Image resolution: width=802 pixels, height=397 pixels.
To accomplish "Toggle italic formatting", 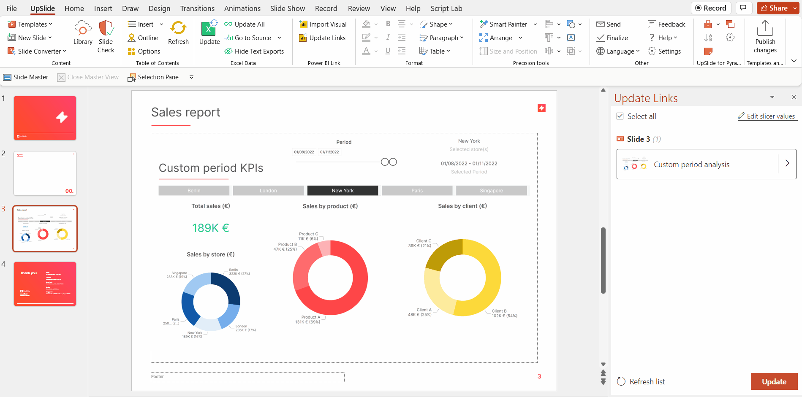I will [x=387, y=38].
